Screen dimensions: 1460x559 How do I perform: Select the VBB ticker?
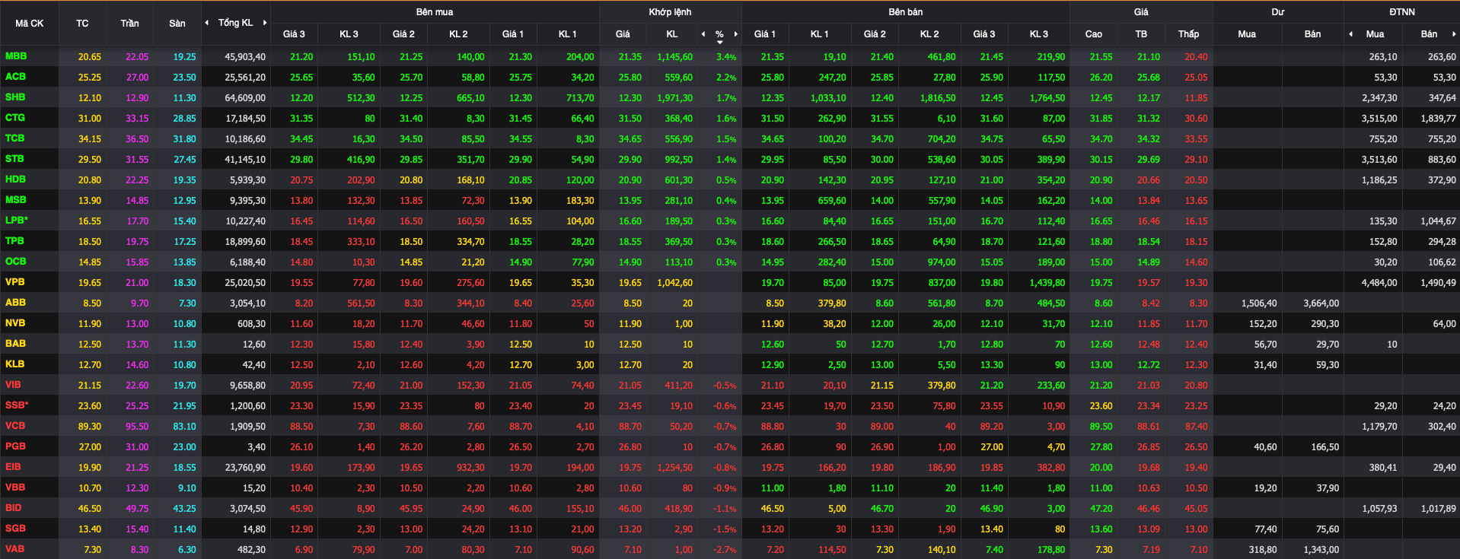pos(15,488)
